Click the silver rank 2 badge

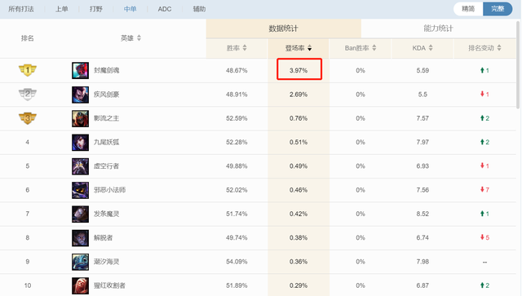pyautogui.click(x=28, y=94)
